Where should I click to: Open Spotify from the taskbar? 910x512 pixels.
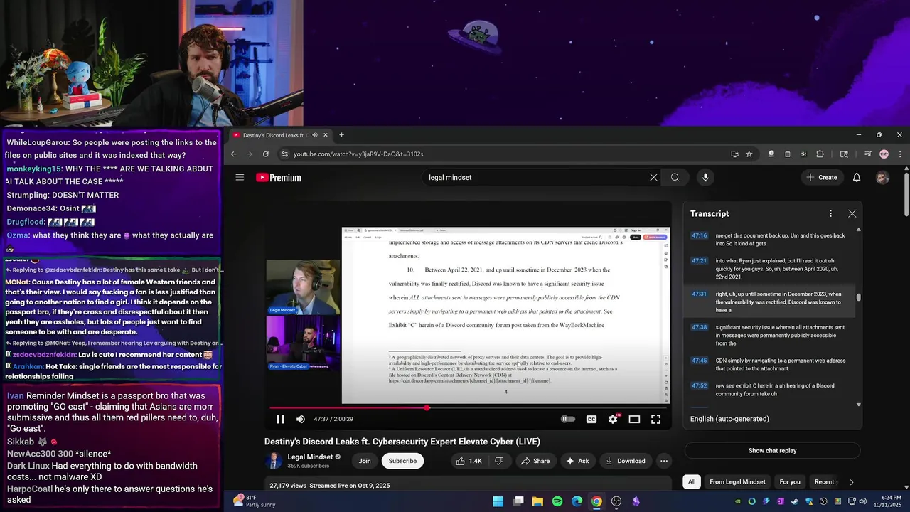pos(557,501)
